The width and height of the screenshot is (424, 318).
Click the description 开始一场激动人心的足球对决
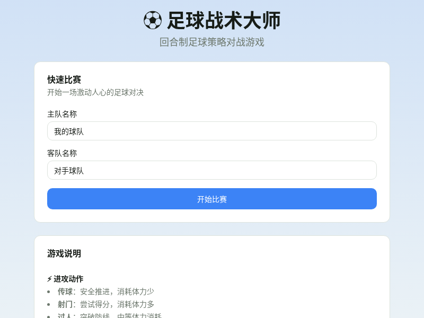95,92
